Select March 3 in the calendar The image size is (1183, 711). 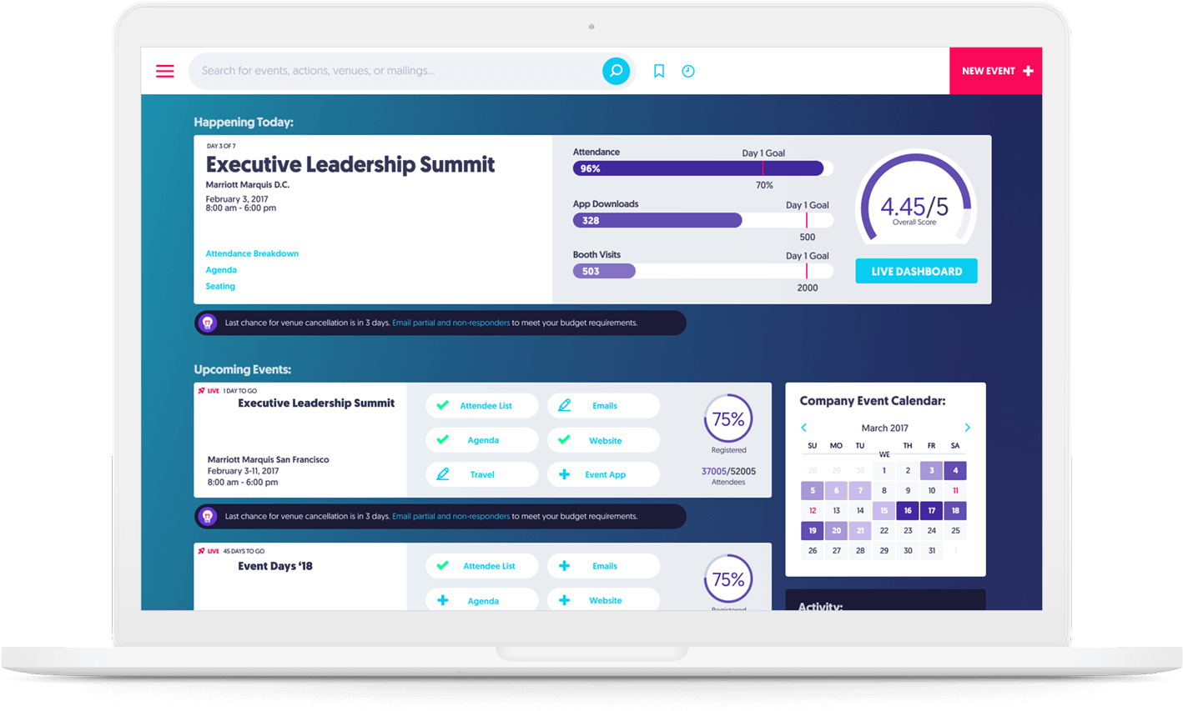[932, 470]
